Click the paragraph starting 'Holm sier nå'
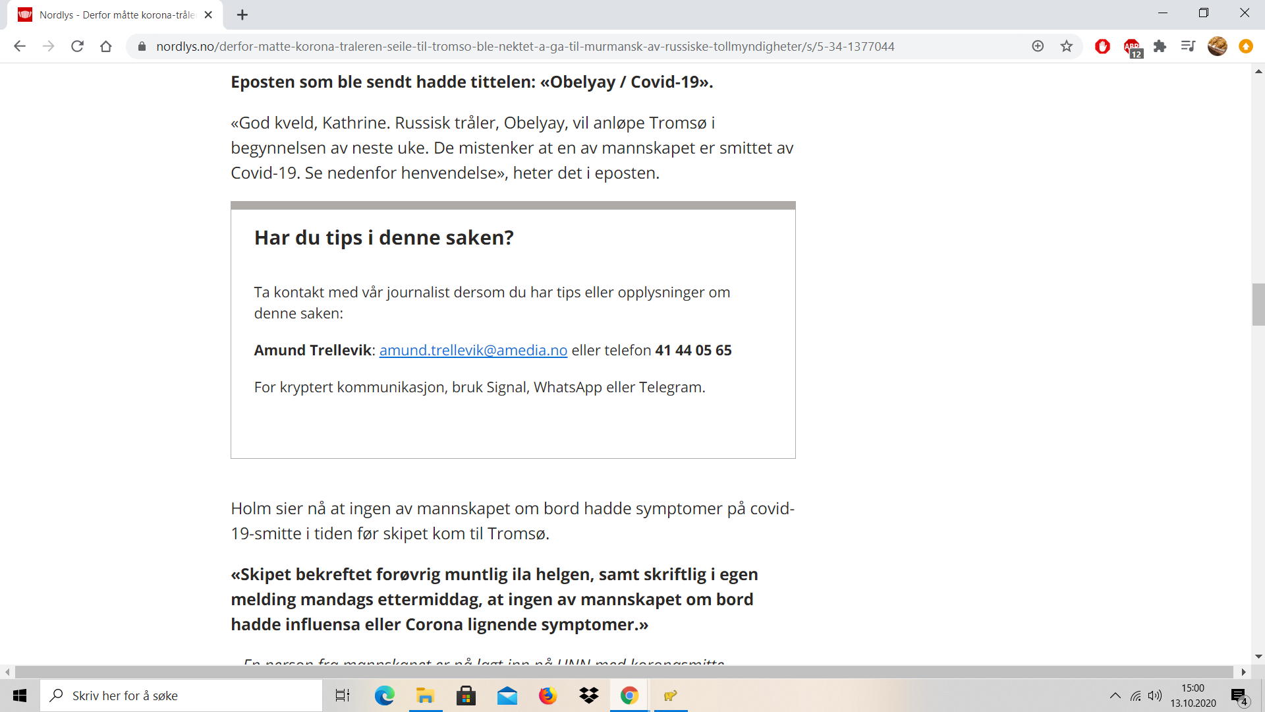 point(513,521)
